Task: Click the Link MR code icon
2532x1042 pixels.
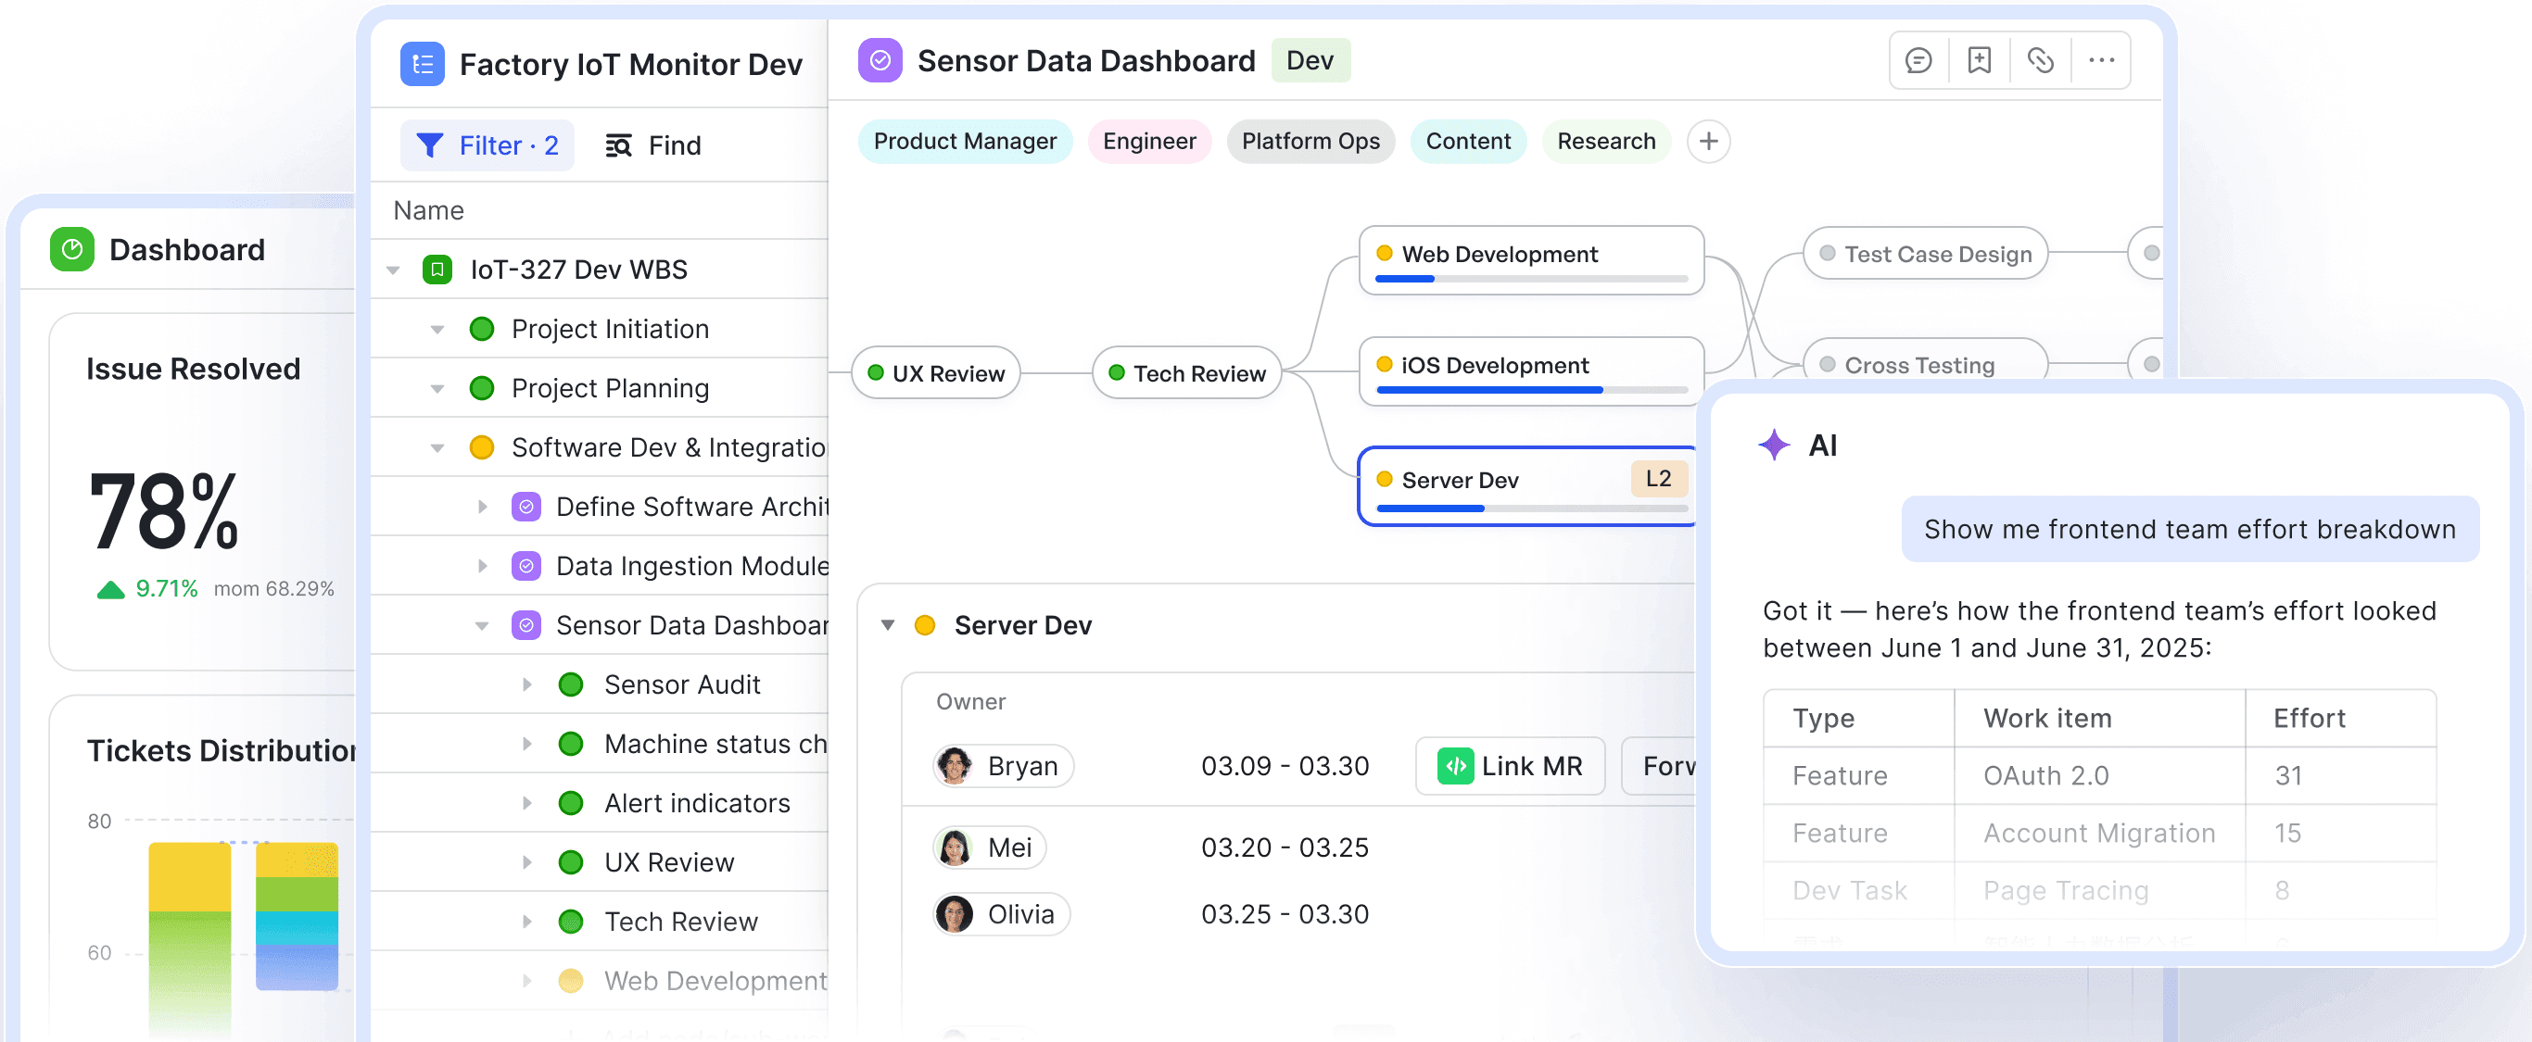Action: (x=1455, y=766)
